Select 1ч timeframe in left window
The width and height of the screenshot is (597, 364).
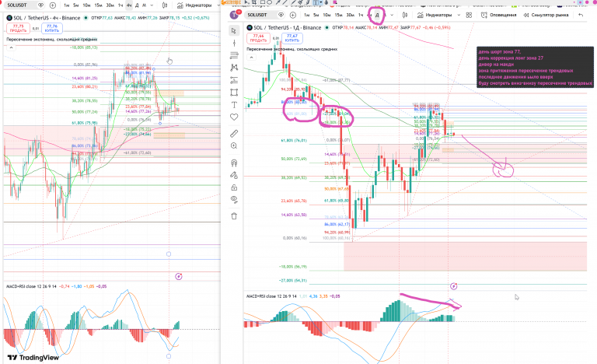pyautogui.click(x=120, y=5)
